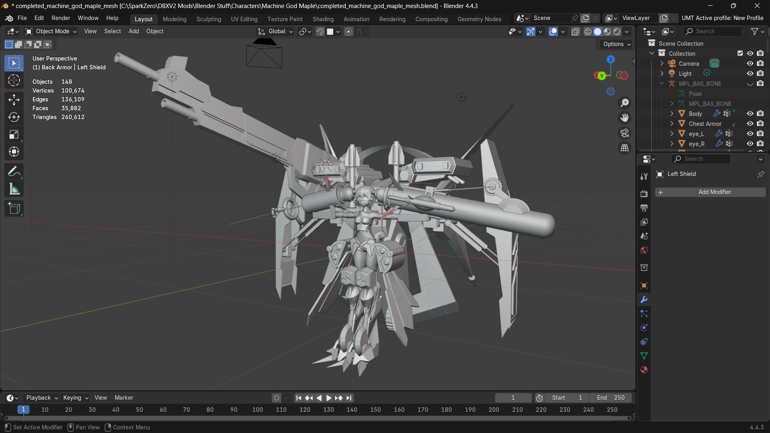Open the Render properties tab

[x=644, y=194]
